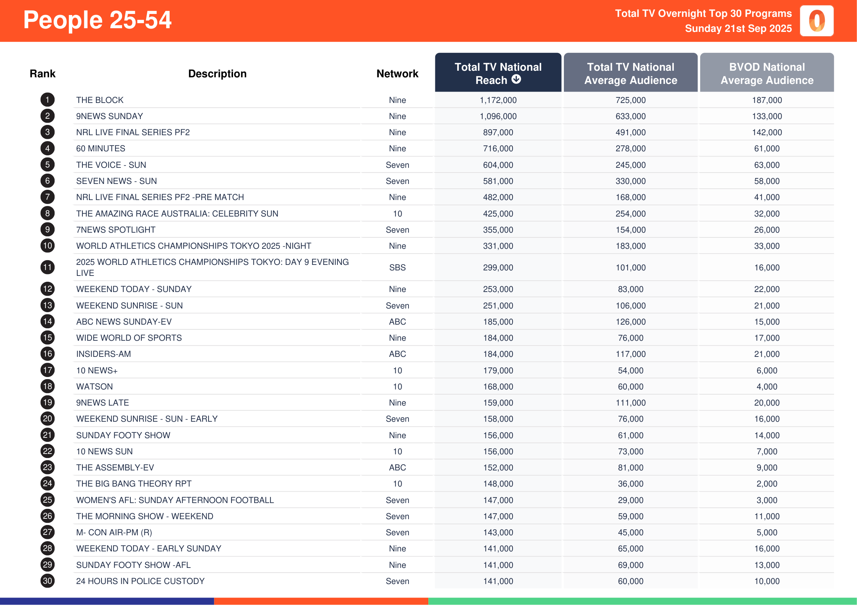Click the Rank column heading

click(x=43, y=74)
